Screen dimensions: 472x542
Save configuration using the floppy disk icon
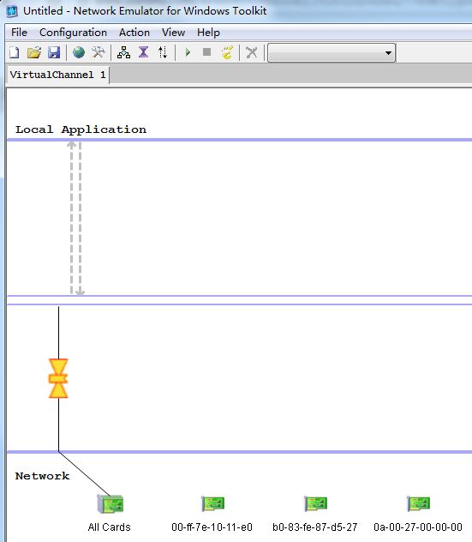pyautogui.click(x=54, y=52)
